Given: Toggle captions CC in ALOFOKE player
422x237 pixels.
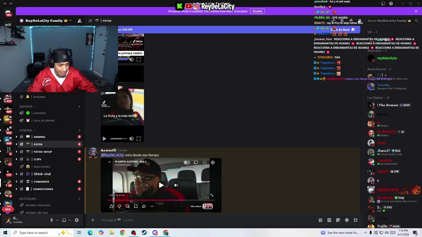Looking at the screenshot, I should pos(204,162).
